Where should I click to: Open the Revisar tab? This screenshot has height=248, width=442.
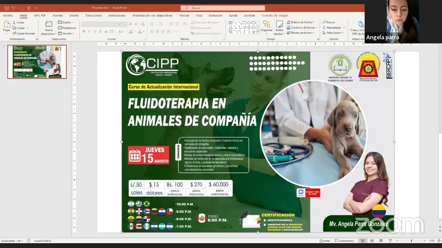(184, 15)
